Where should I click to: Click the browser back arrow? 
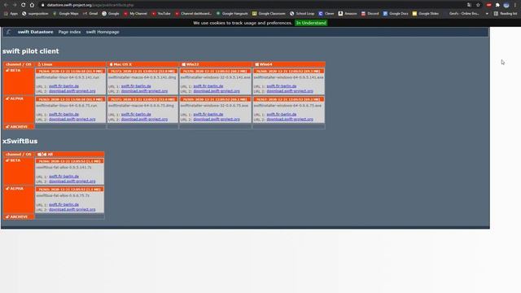[x=6, y=5]
